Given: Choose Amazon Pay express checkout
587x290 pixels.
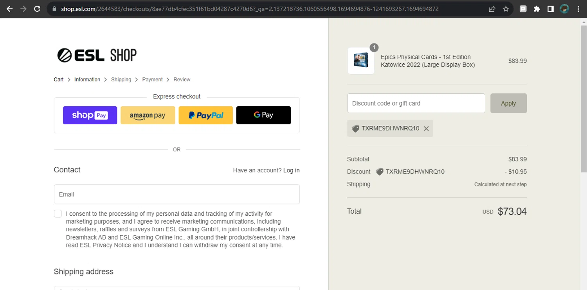Looking at the screenshot, I should click(x=148, y=115).
